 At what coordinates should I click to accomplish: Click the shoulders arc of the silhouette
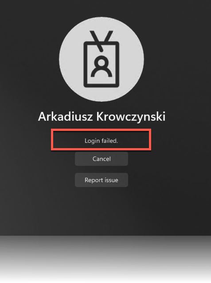[102, 73]
